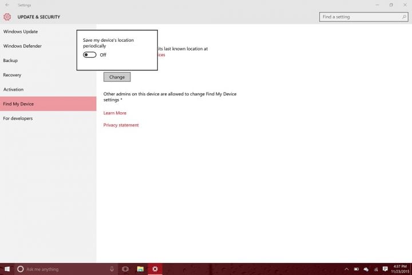Open the network icon in system tray
This screenshot has width=412, height=275.
point(376,269)
